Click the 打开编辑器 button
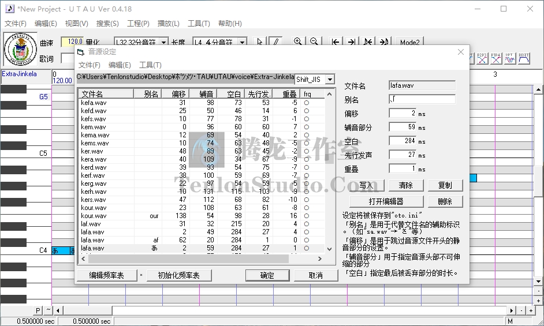 coord(386,201)
